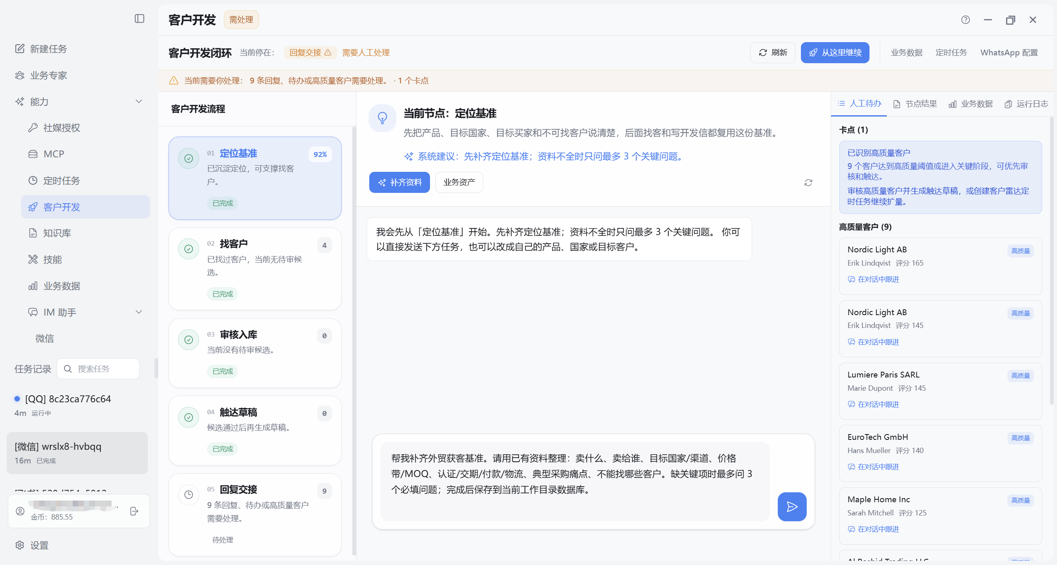Open 设置 gear at sidebar bottom

click(32, 545)
